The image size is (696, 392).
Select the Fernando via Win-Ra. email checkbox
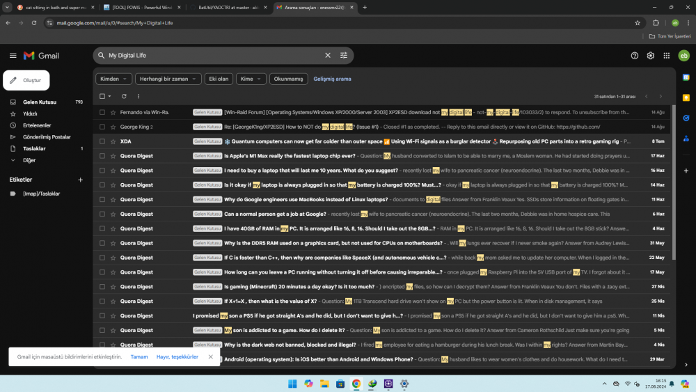tap(102, 112)
